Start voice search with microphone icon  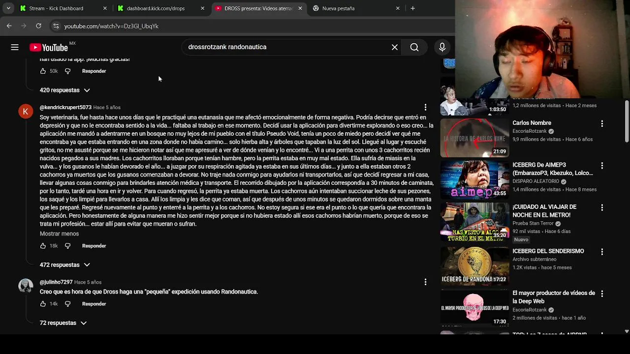(442, 47)
